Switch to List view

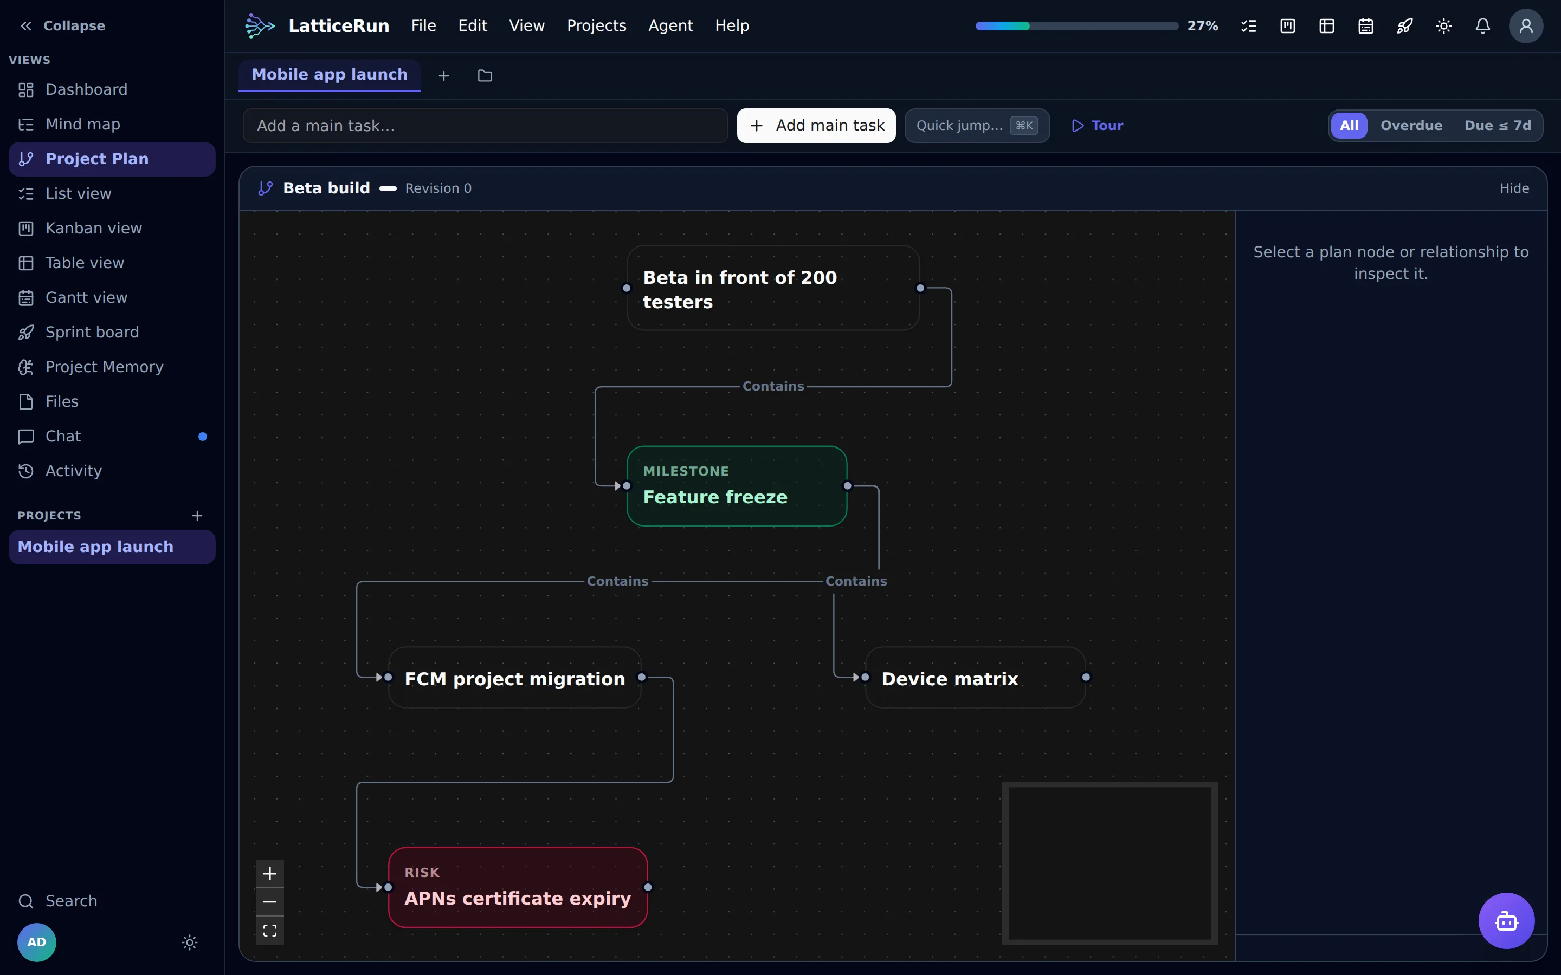(x=112, y=193)
